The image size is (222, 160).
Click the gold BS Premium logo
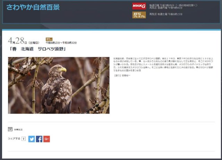coord(139,15)
